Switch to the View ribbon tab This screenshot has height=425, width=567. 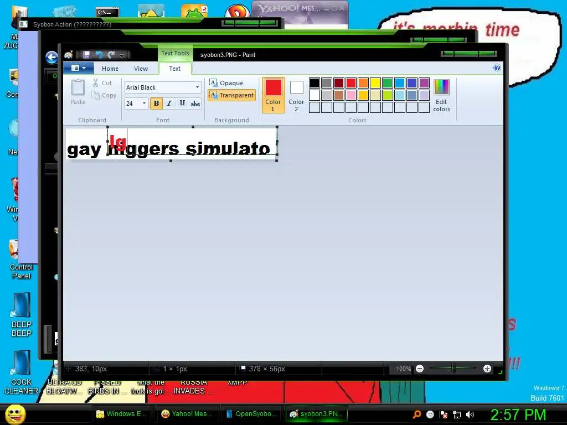(141, 69)
